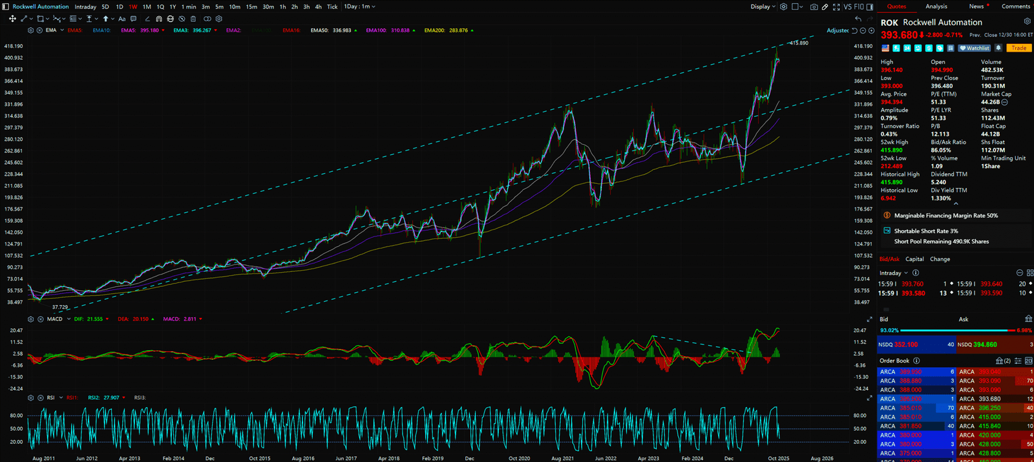Viewport: 1034px width, 462px height.
Task: Click the price alert bell icon
Action: [x=998, y=48]
